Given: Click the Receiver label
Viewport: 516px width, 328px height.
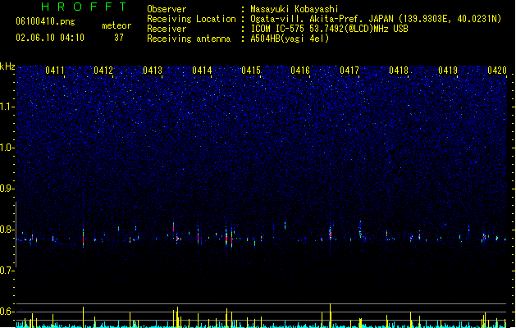Looking at the screenshot, I should tap(167, 29).
